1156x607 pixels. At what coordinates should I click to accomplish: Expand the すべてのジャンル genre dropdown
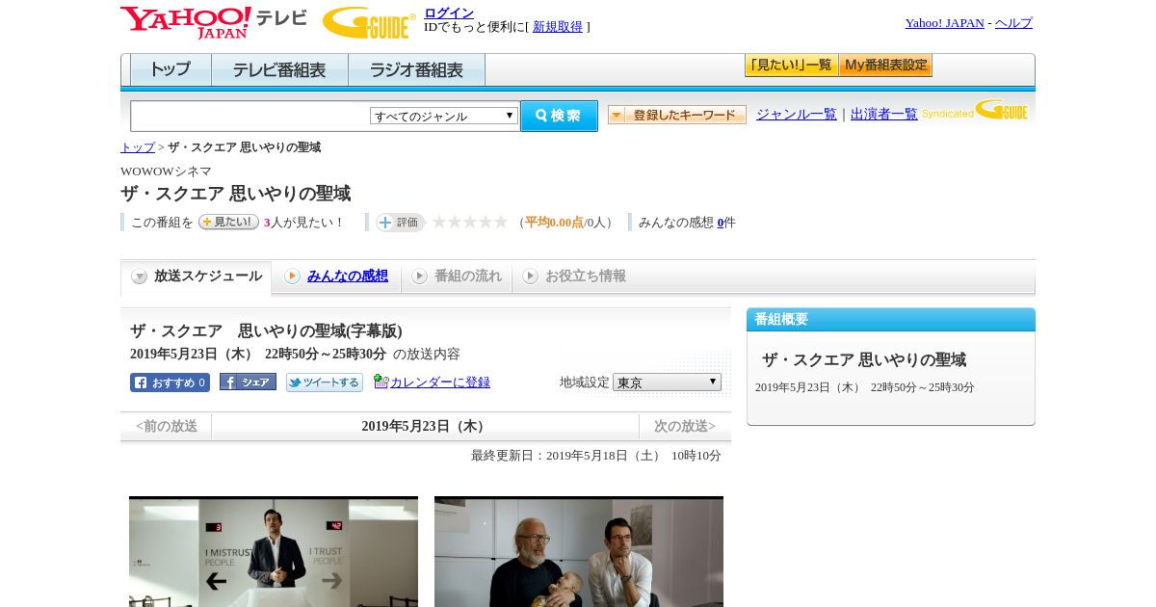tap(444, 116)
